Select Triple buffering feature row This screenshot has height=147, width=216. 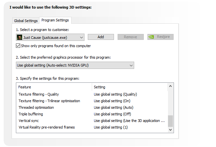pyautogui.click(x=31, y=114)
